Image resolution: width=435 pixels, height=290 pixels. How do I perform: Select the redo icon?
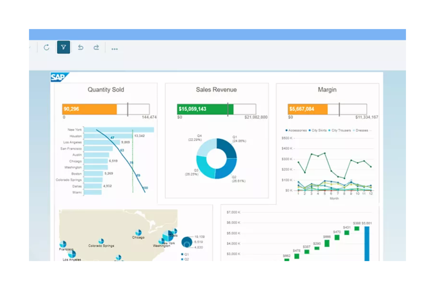coord(96,47)
